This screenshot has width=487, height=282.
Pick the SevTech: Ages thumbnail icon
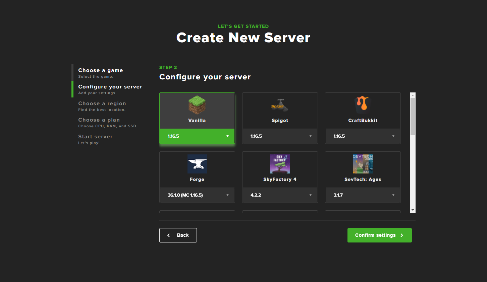(x=363, y=164)
